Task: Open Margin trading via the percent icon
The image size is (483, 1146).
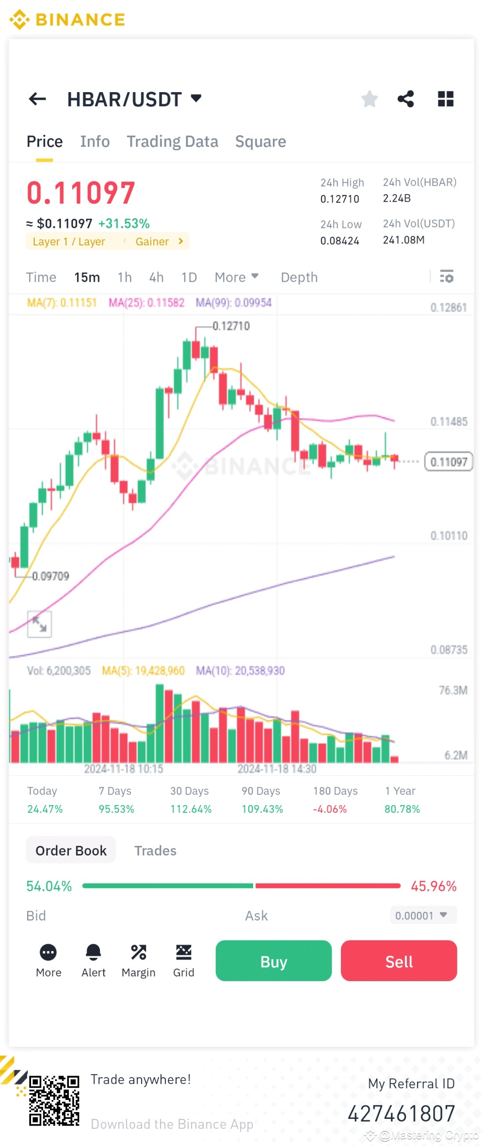Action: (138, 952)
